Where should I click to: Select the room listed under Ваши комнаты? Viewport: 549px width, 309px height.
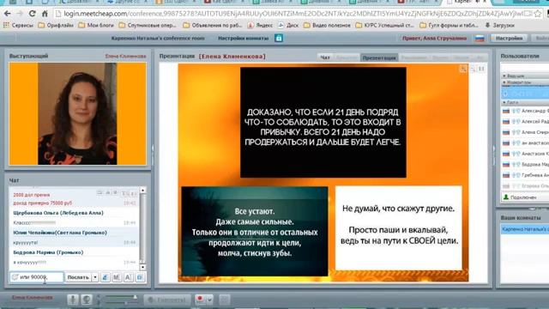point(525,229)
